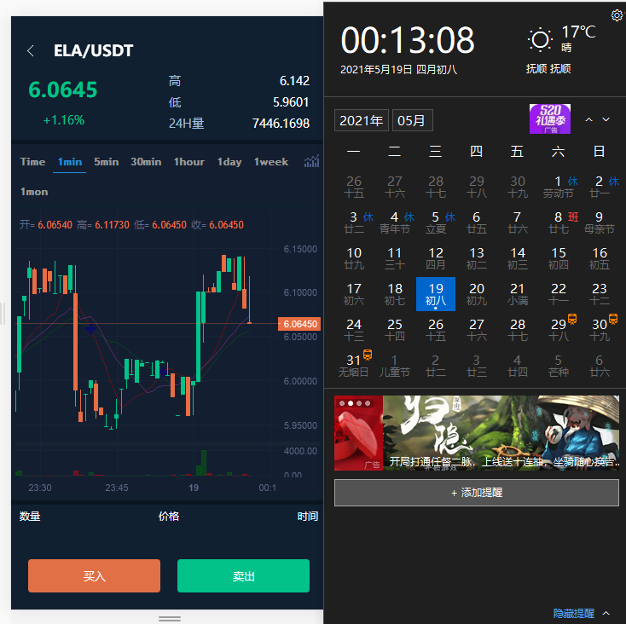The width and height of the screenshot is (626, 624).
Task: Open the 05月 month dropdown
Action: [412, 121]
